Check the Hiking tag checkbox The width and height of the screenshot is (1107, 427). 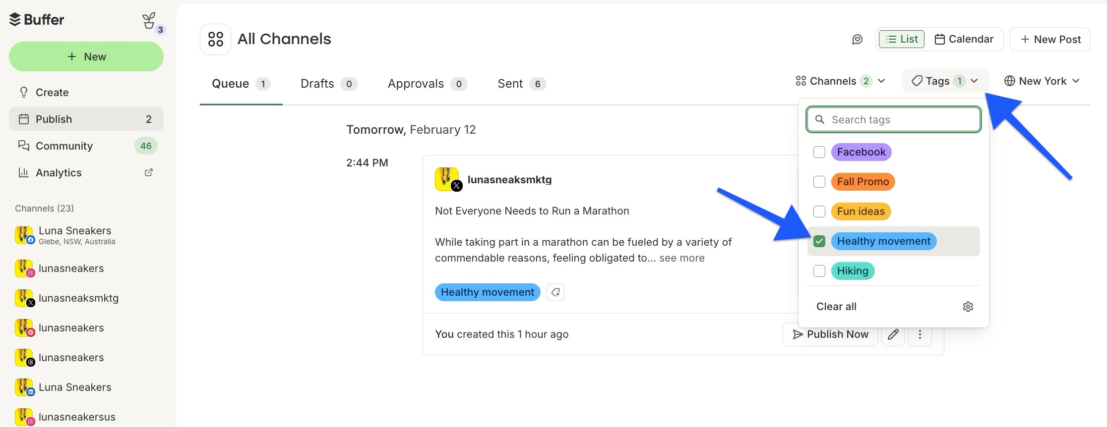pos(819,271)
